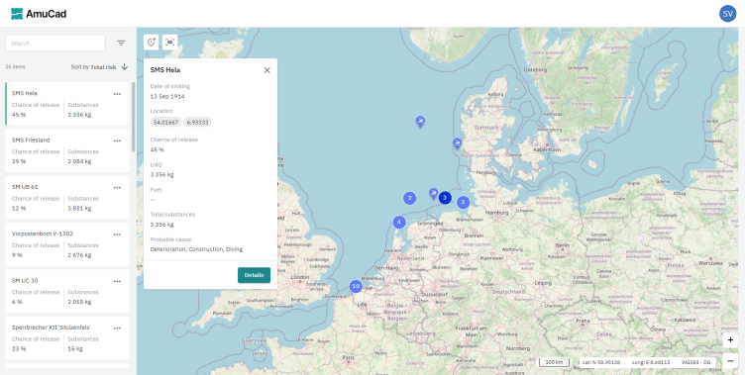The image size is (745, 375).
Task: Open three-dot menu for SMS Hela card
Action: 117,94
